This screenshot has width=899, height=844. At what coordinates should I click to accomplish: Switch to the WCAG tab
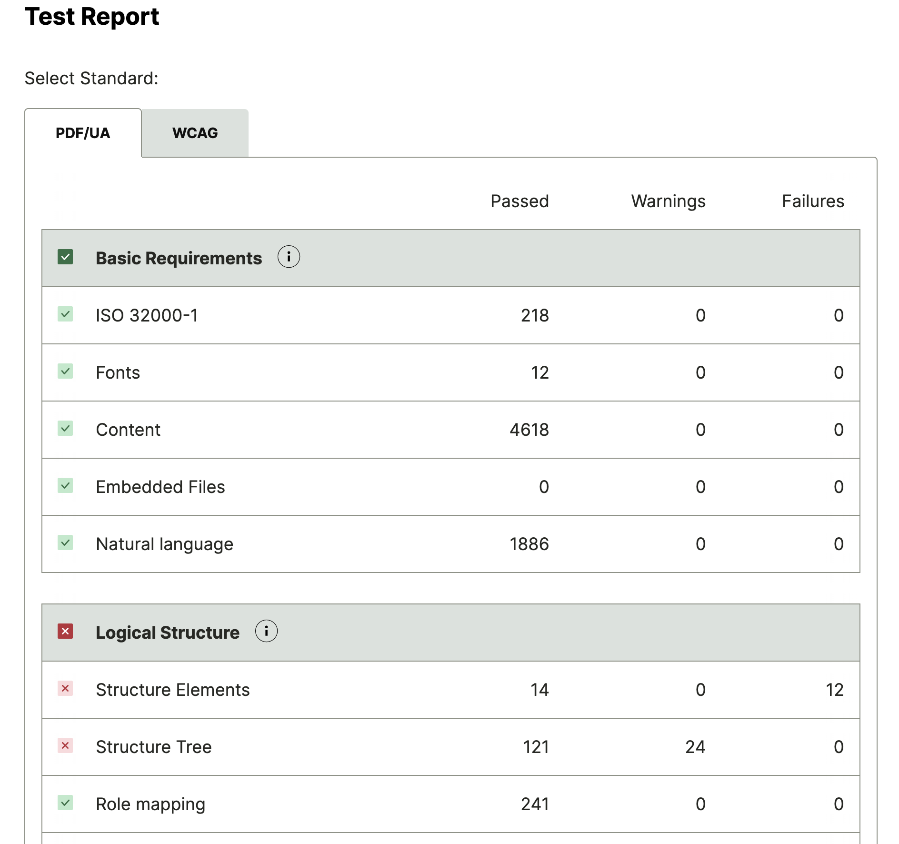(195, 133)
